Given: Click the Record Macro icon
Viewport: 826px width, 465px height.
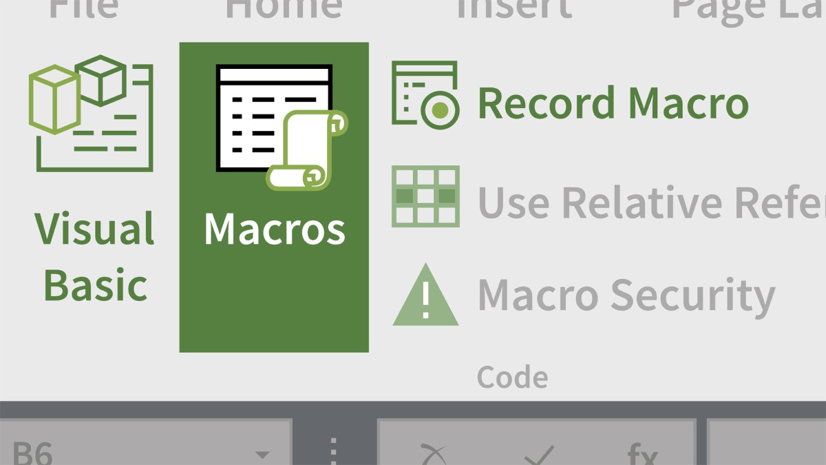Looking at the screenshot, I should [x=425, y=95].
